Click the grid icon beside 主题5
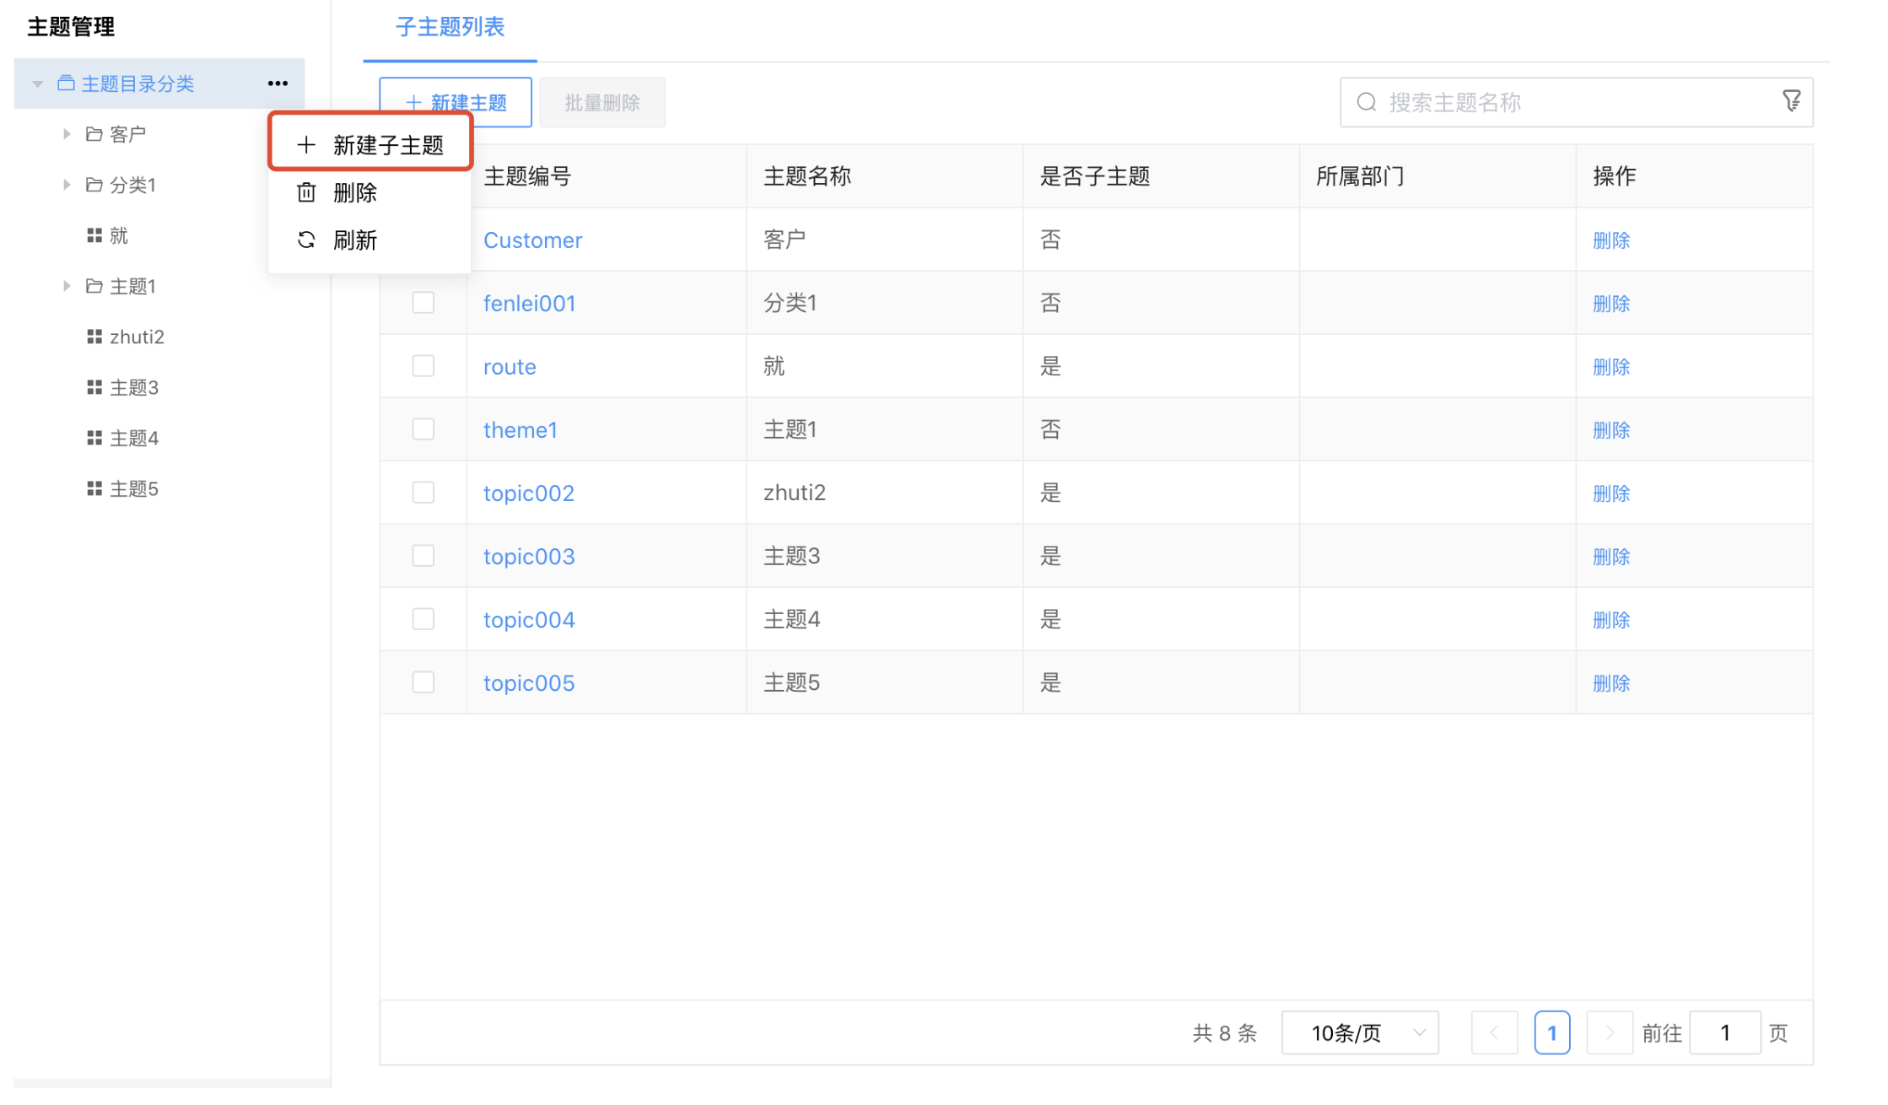The height and width of the screenshot is (1105, 1888). 94,488
